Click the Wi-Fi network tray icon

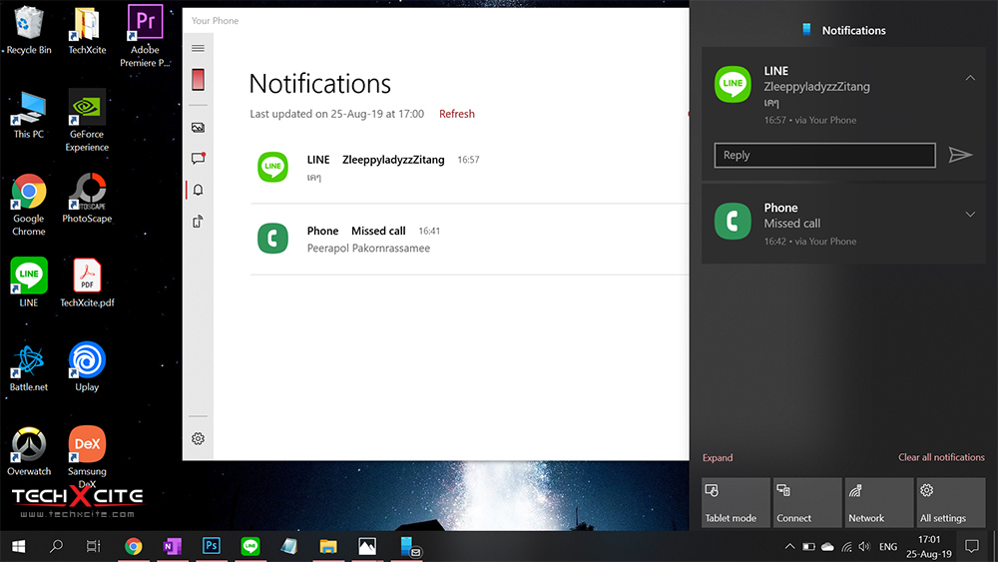[x=846, y=546]
